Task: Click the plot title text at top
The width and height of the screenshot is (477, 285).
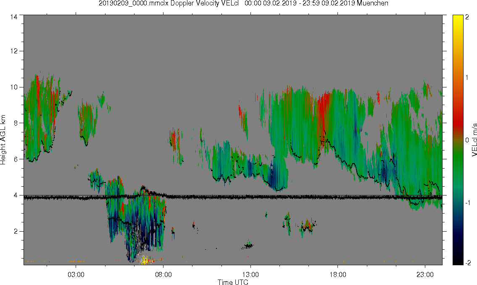Action: (243, 3)
